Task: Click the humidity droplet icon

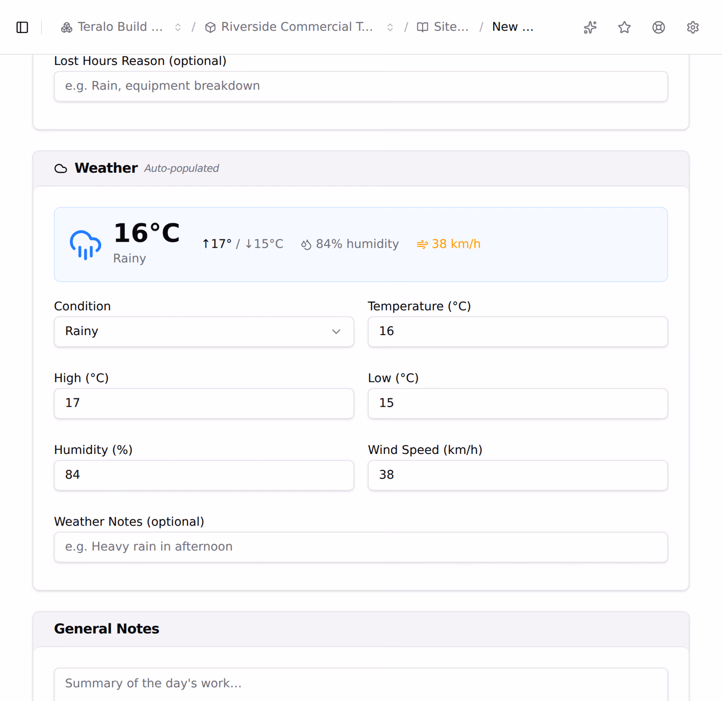Action: point(307,244)
